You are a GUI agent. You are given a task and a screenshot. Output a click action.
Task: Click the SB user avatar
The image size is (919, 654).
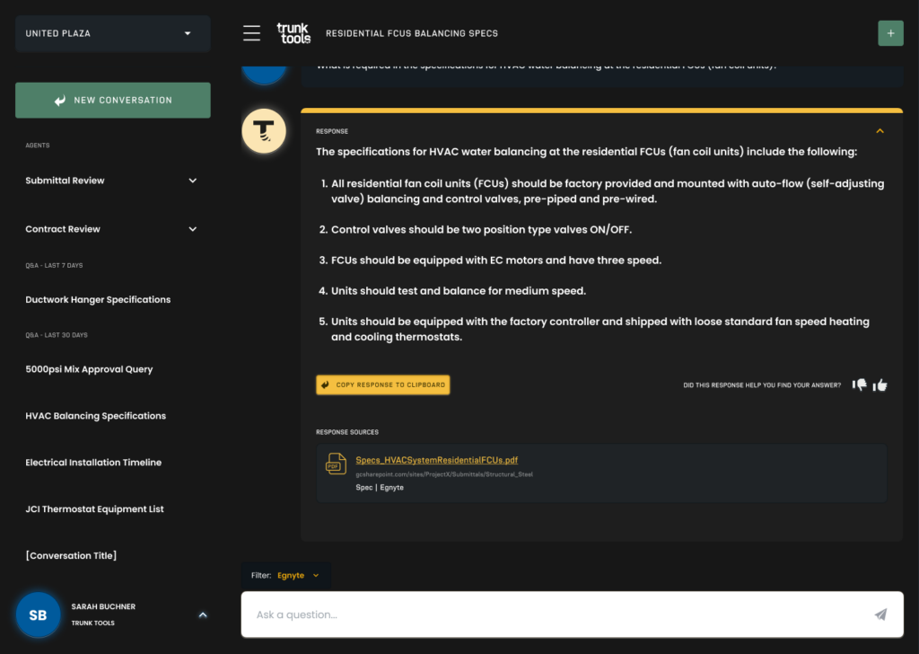[38, 614]
